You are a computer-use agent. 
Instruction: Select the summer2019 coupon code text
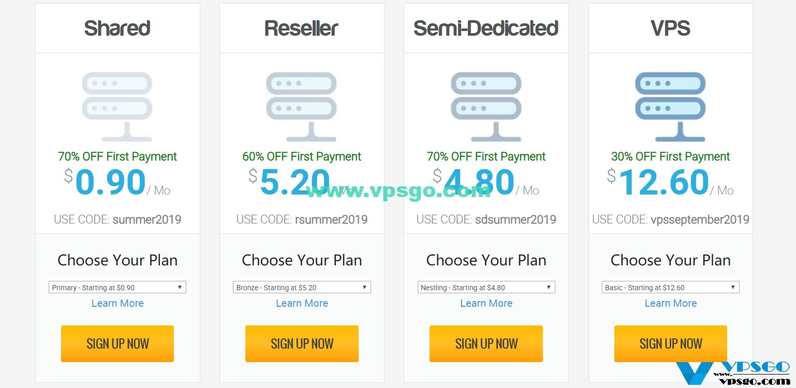click(147, 219)
